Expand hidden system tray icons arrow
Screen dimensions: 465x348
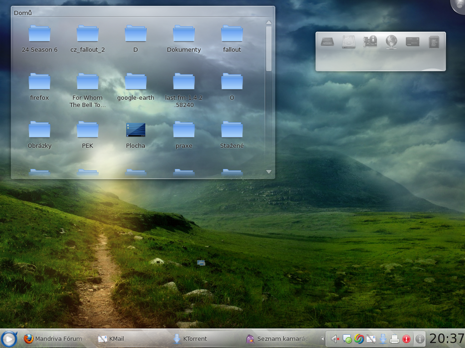323,339
